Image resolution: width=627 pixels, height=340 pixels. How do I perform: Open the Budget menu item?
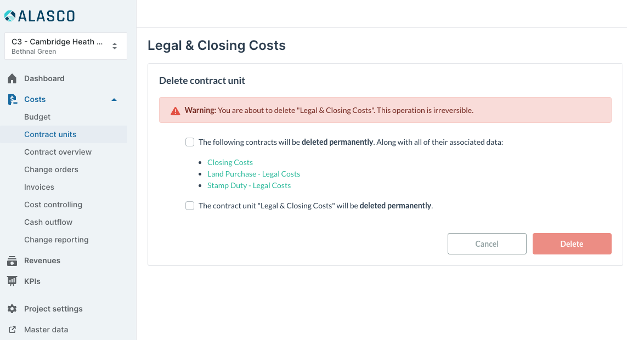pyautogui.click(x=37, y=117)
